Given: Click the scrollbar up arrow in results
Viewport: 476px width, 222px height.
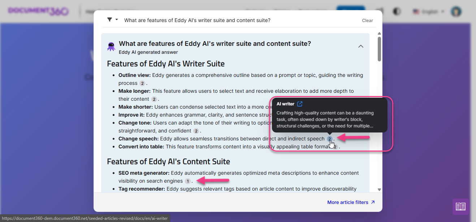Looking at the screenshot, I should point(379,34).
